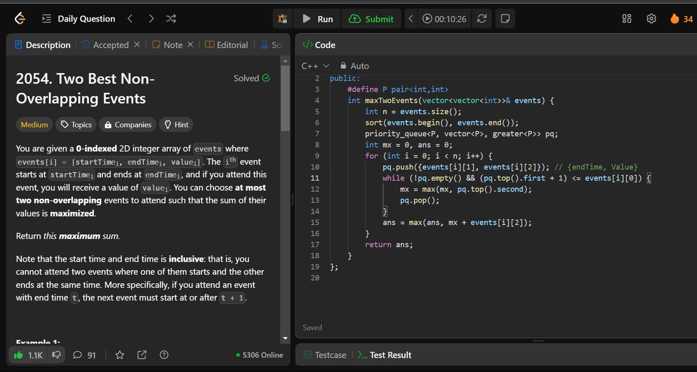Click on 'return ans;' code line
The width and height of the screenshot is (697, 372).
(x=389, y=244)
